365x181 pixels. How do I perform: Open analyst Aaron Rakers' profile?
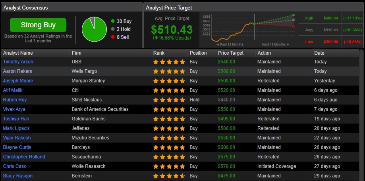click(17, 71)
